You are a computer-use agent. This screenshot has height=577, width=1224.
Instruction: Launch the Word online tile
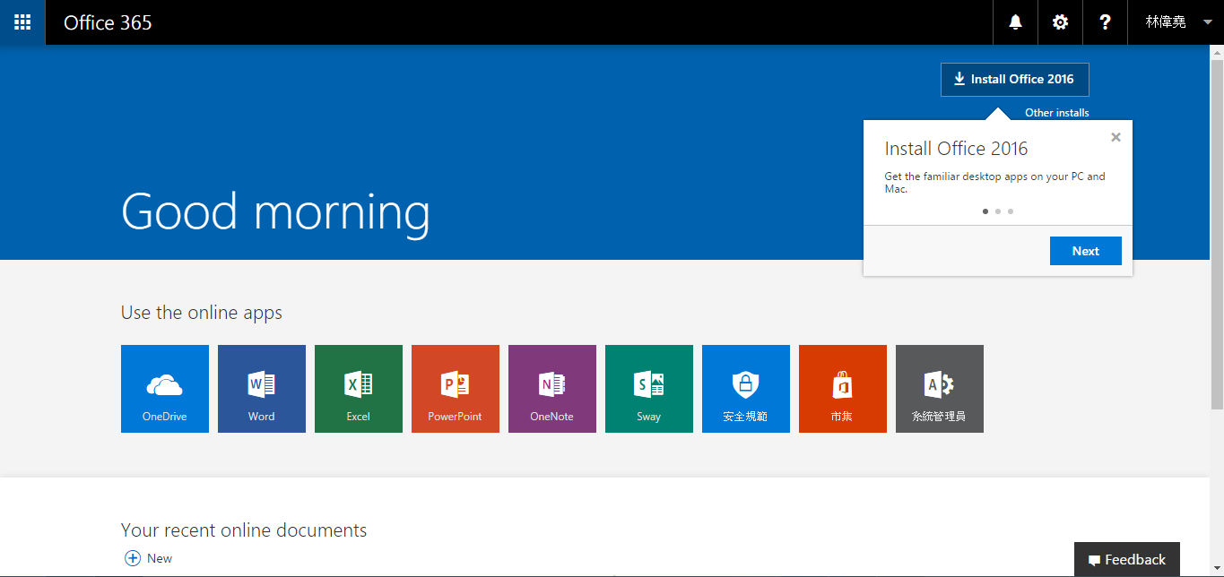click(x=262, y=389)
